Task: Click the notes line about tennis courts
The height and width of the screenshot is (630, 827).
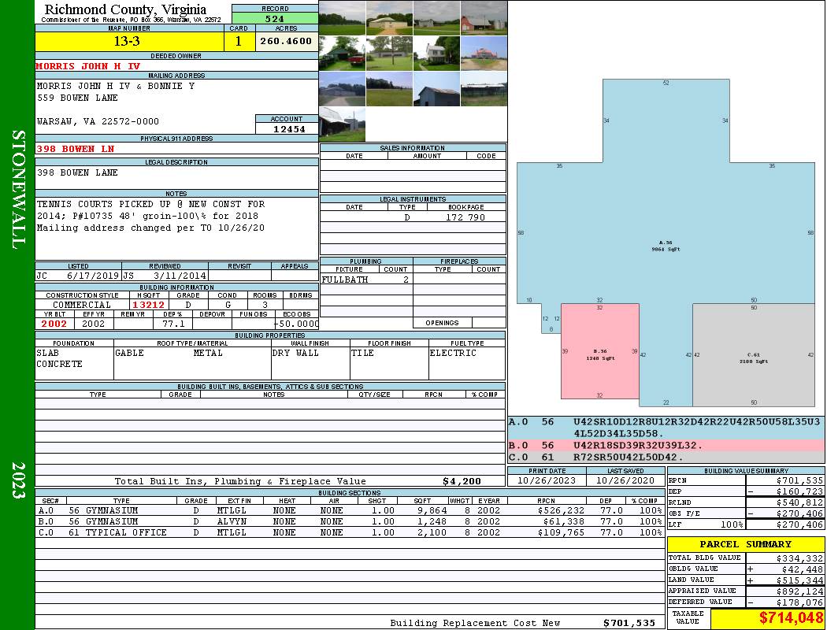Action: (151, 204)
